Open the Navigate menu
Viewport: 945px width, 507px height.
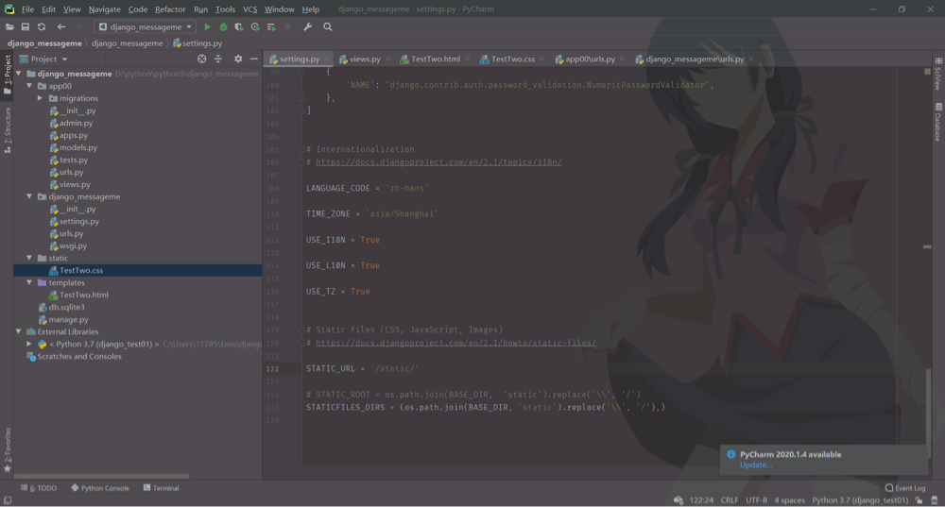coord(104,9)
